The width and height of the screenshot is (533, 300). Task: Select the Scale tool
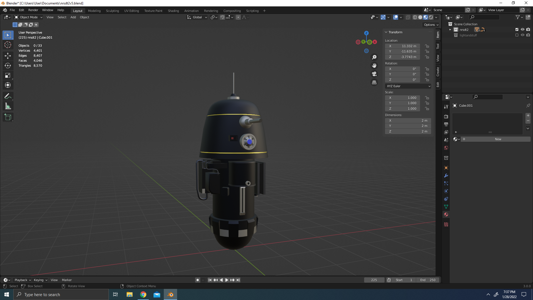[8, 75]
